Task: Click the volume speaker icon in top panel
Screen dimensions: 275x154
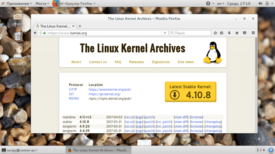Action: tap(260, 3)
